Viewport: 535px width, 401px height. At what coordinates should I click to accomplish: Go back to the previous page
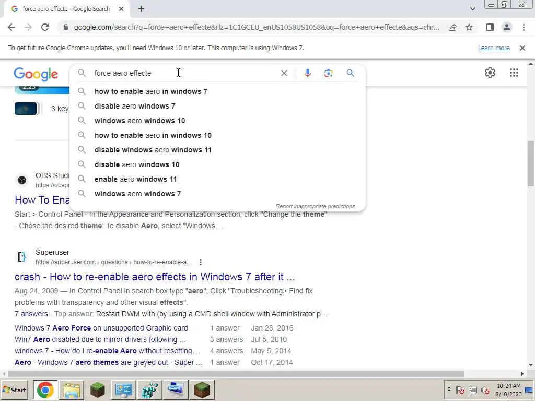11,27
